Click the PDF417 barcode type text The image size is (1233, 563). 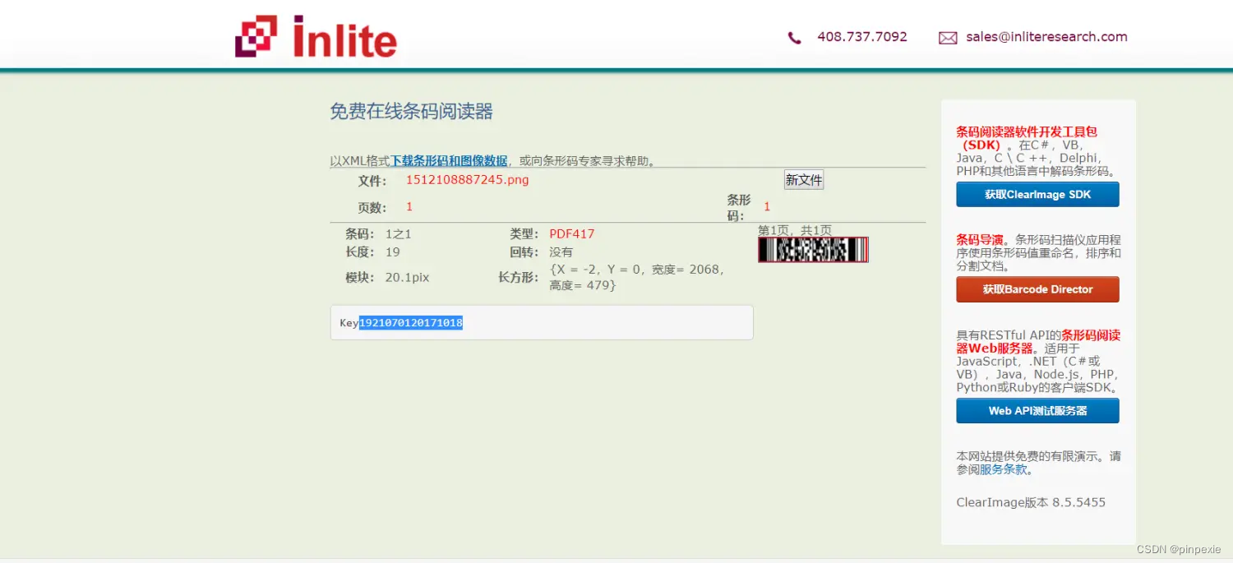pos(571,233)
